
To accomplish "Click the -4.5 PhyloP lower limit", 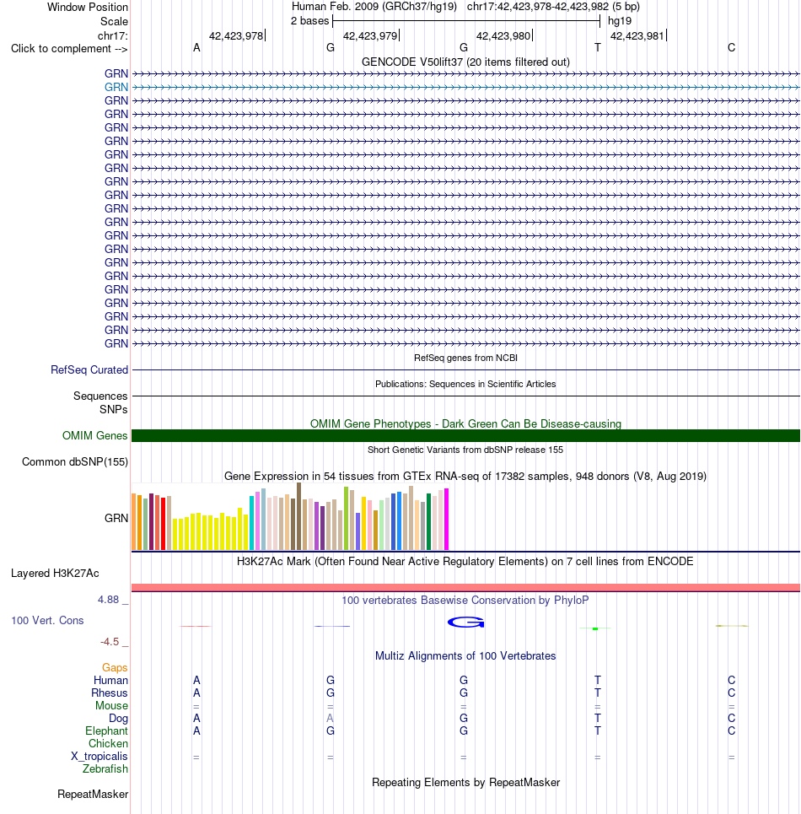I will 110,642.
